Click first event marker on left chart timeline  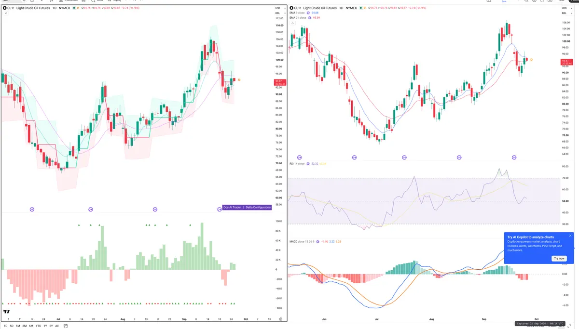click(32, 209)
